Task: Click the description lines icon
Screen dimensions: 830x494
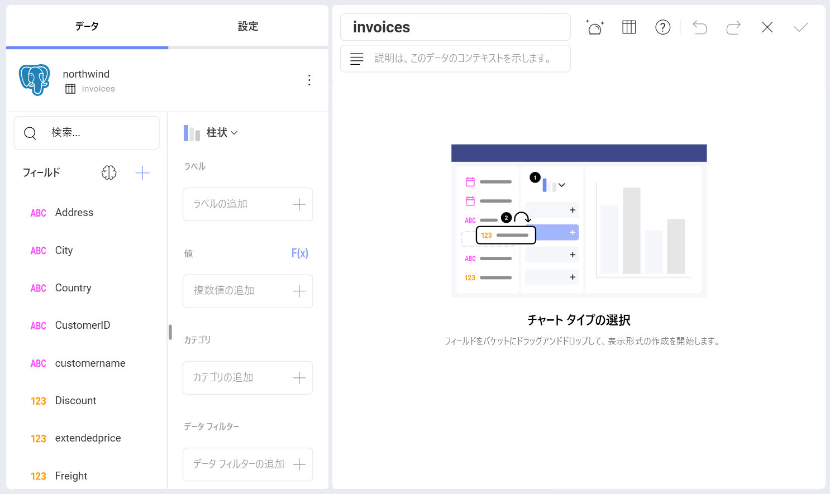Action: pos(357,59)
